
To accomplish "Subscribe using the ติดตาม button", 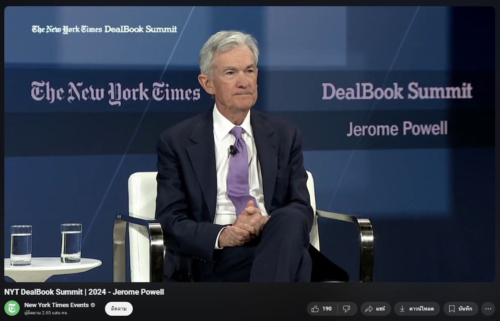I will [x=118, y=309].
